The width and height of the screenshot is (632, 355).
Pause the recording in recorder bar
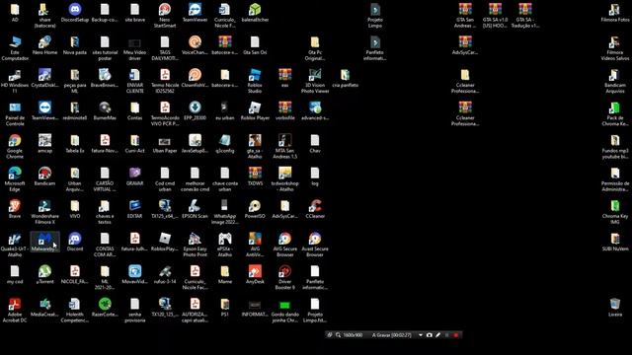447,335
